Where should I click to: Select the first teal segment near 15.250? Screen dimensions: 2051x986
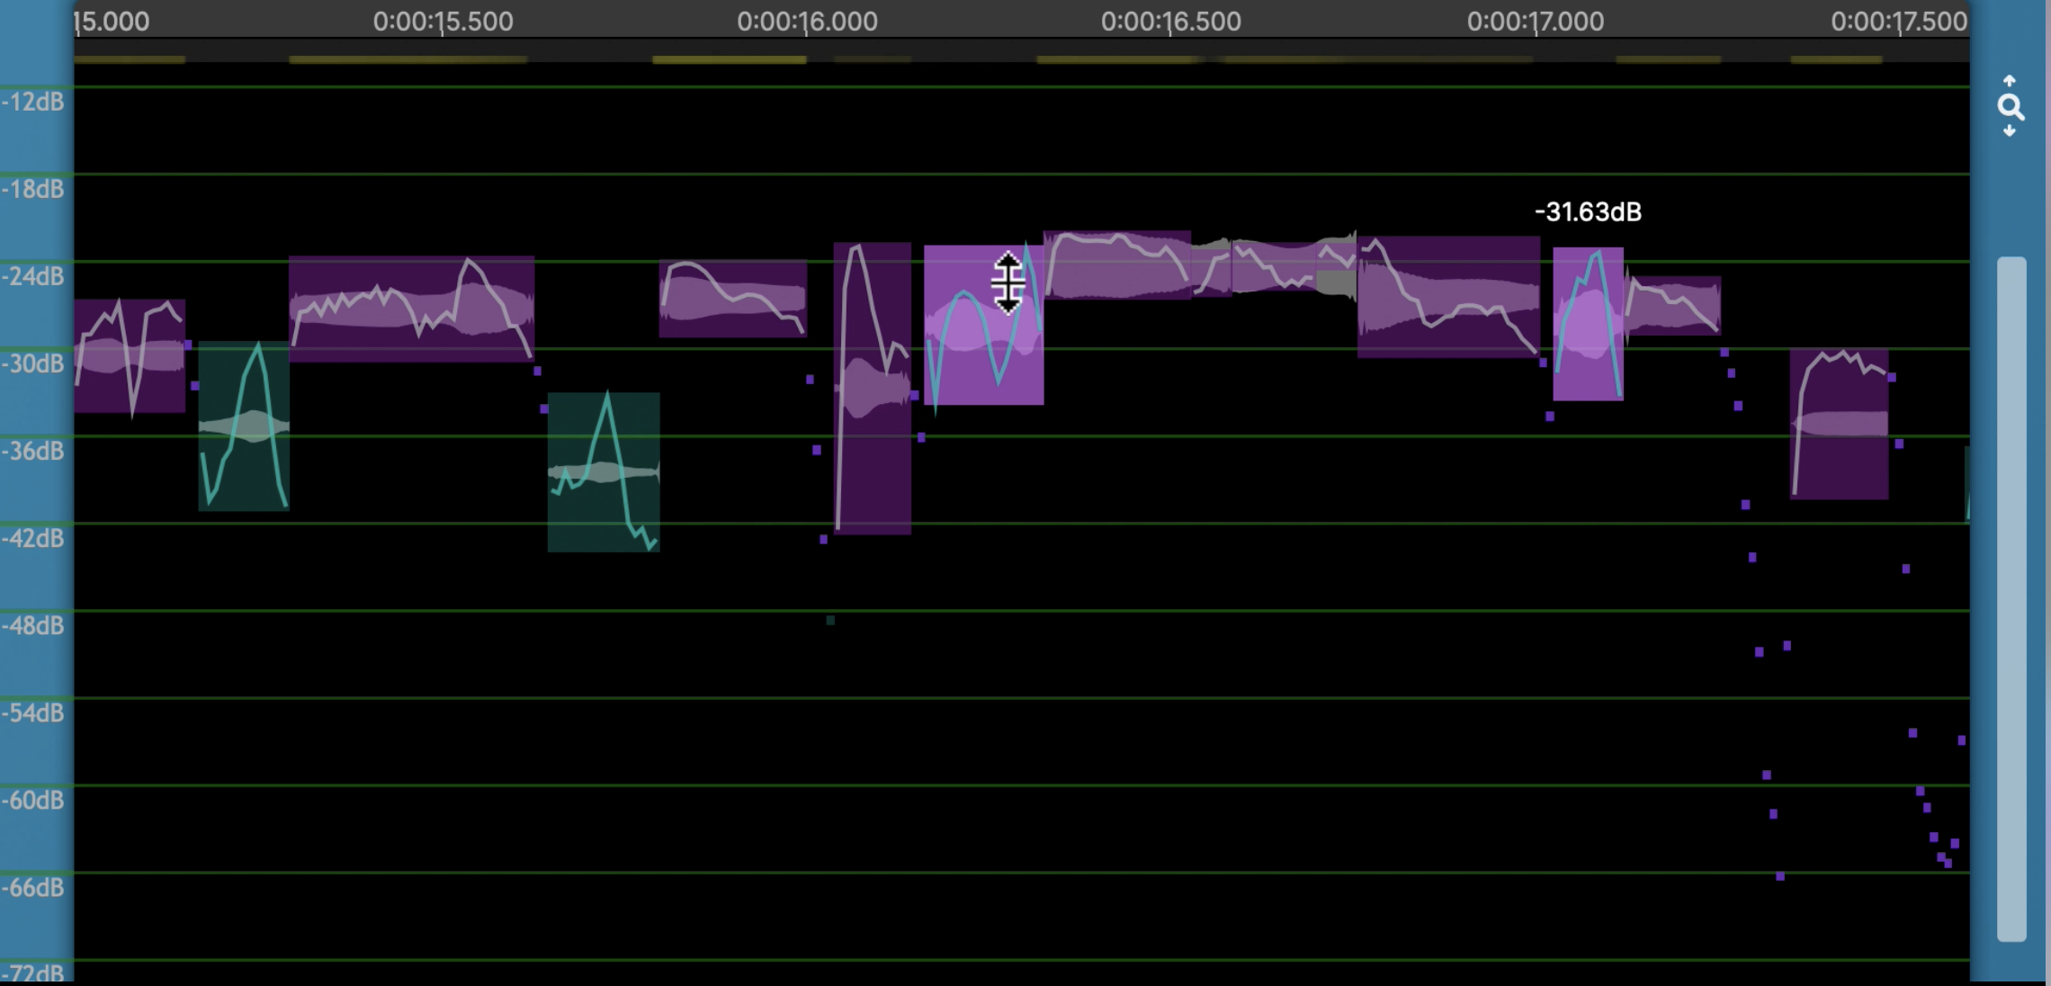(244, 426)
